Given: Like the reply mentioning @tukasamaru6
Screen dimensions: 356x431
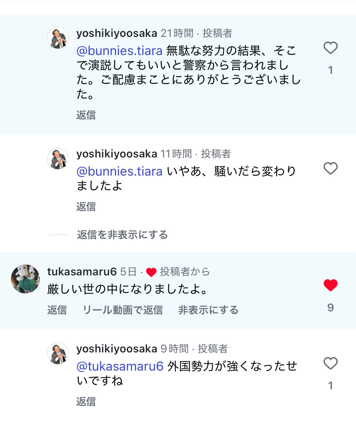Looking at the screenshot, I should (x=330, y=363).
